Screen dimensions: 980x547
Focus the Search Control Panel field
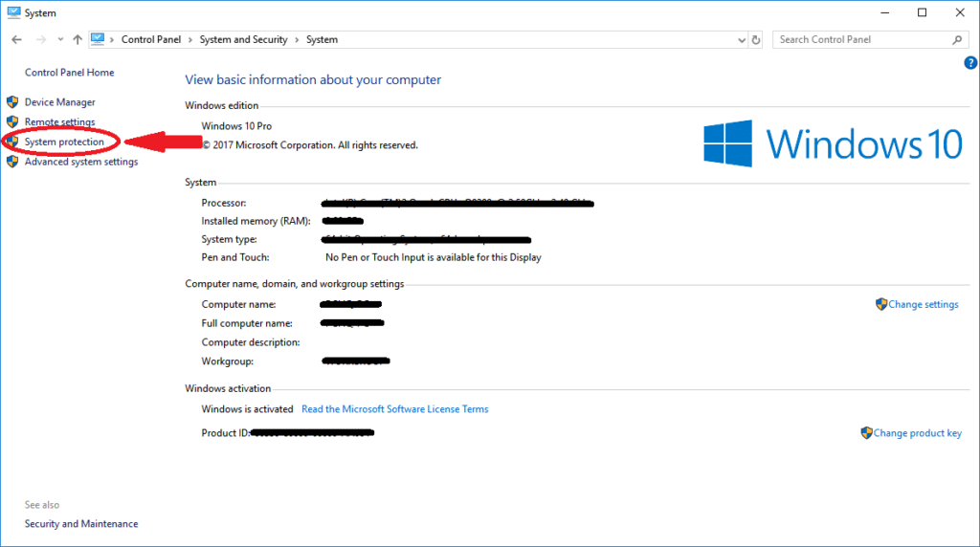[x=861, y=40]
